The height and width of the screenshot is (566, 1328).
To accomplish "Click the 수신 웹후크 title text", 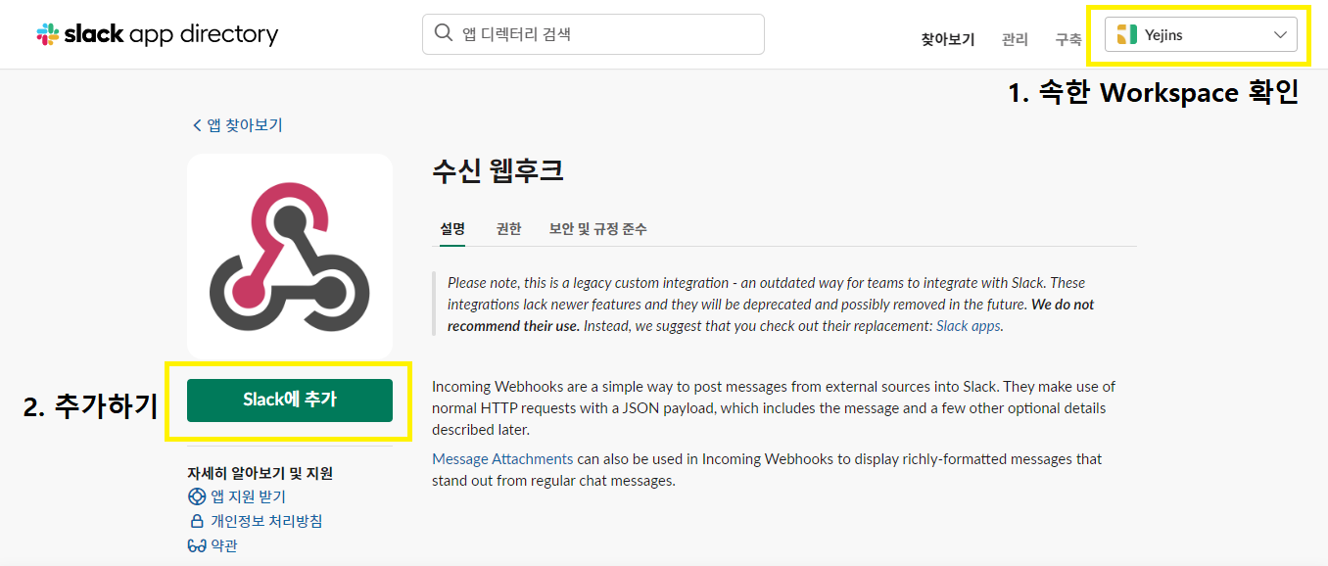I will 498,171.
